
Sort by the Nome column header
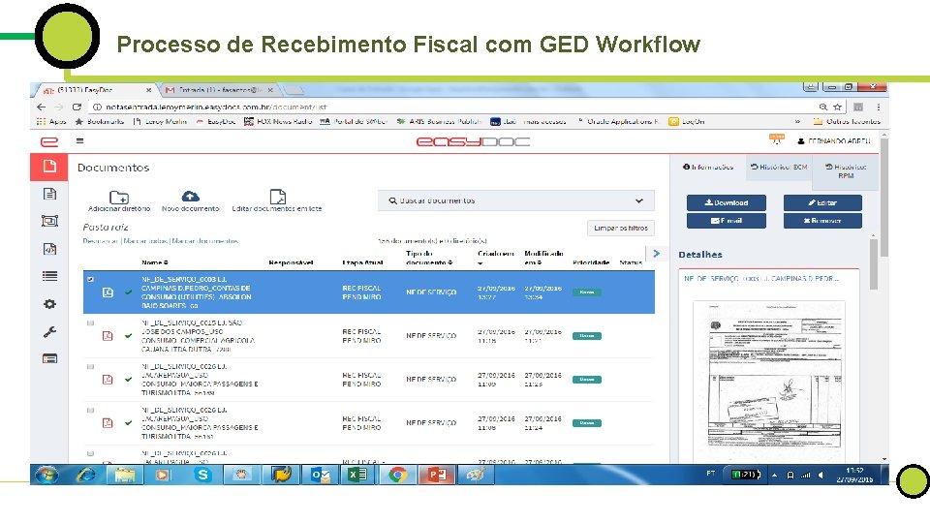(x=154, y=262)
